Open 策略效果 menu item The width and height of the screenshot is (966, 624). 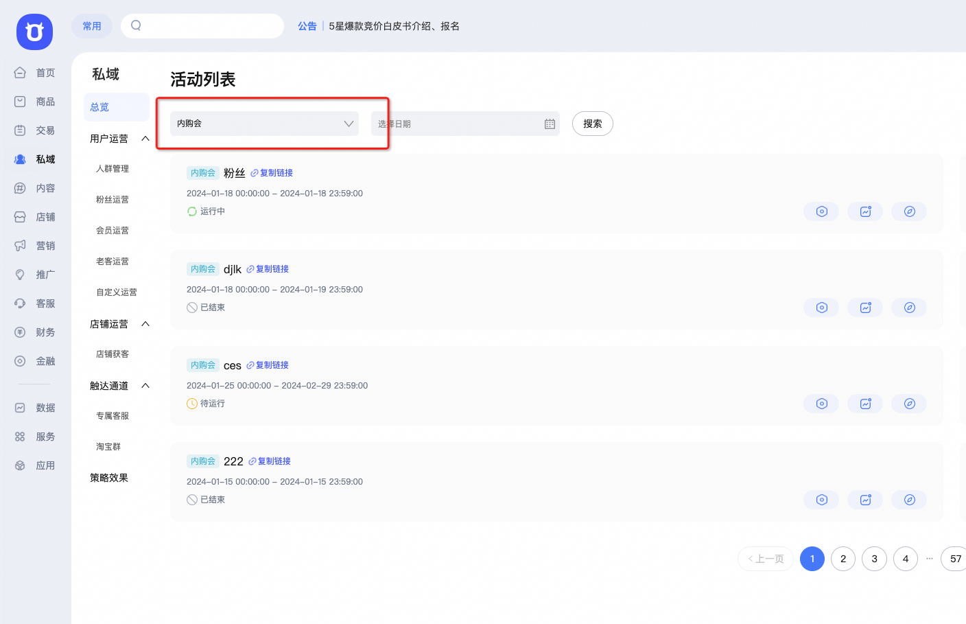coord(109,478)
